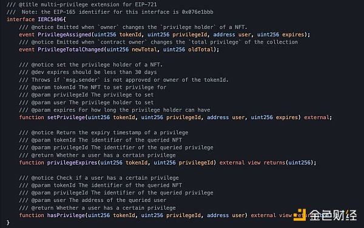364x228 pixels.
Task: Click the 金色财经 watermark text
Action: click(333, 215)
